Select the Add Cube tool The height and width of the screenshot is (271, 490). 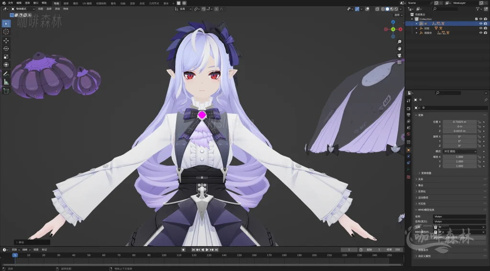[x=6, y=91]
